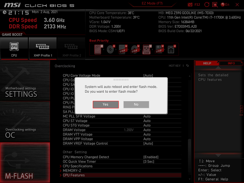Open the Motherboard SETTINGS section
The image size is (244, 183).
pos(25,91)
